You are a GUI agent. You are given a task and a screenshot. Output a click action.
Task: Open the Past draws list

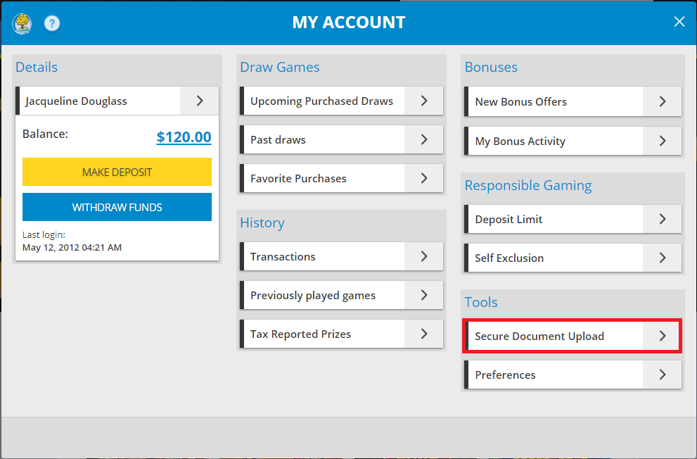coord(324,139)
